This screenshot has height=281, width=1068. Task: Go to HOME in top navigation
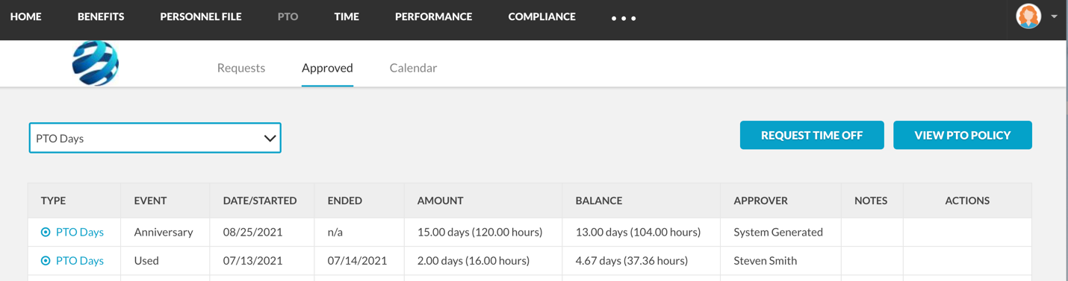point(26,16)
